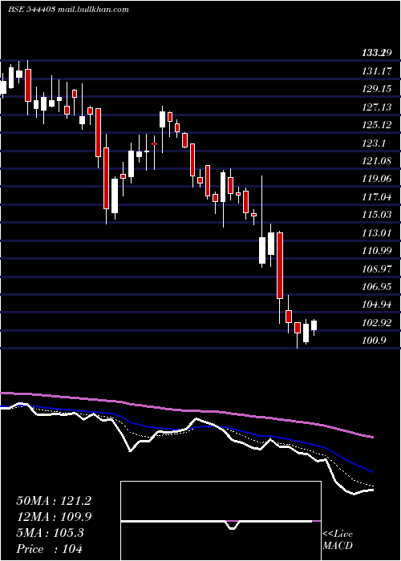401x561 pixels.
Task: Click the 129.15 price axis label
Action: tap(377, 89)
